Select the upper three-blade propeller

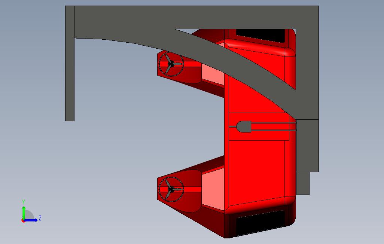point(171,64)
